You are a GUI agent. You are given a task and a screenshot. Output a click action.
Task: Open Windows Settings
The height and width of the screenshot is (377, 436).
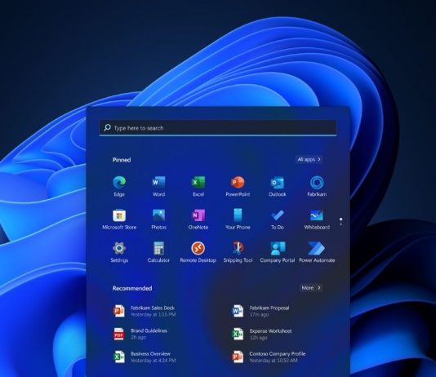point(119,252)
